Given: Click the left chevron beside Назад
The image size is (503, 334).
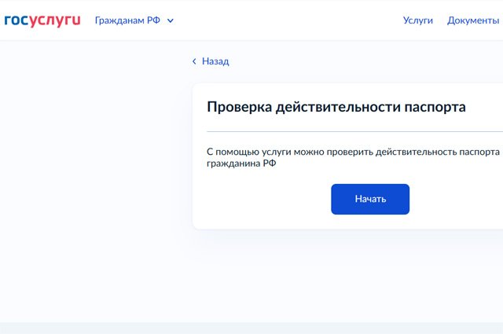Looking at the screenshot, I should [x=194, y=61].
